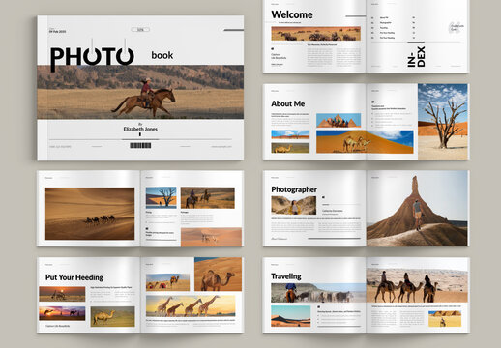Screen dimensions: 501x348
Task: Select the teal sky dune photo
Action: click(x=291, y=316)
